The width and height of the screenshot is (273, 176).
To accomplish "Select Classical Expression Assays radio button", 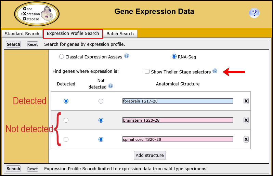I will coord(62,57).
